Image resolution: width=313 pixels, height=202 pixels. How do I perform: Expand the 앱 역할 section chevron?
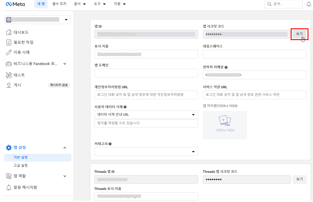tap(65, 176)
